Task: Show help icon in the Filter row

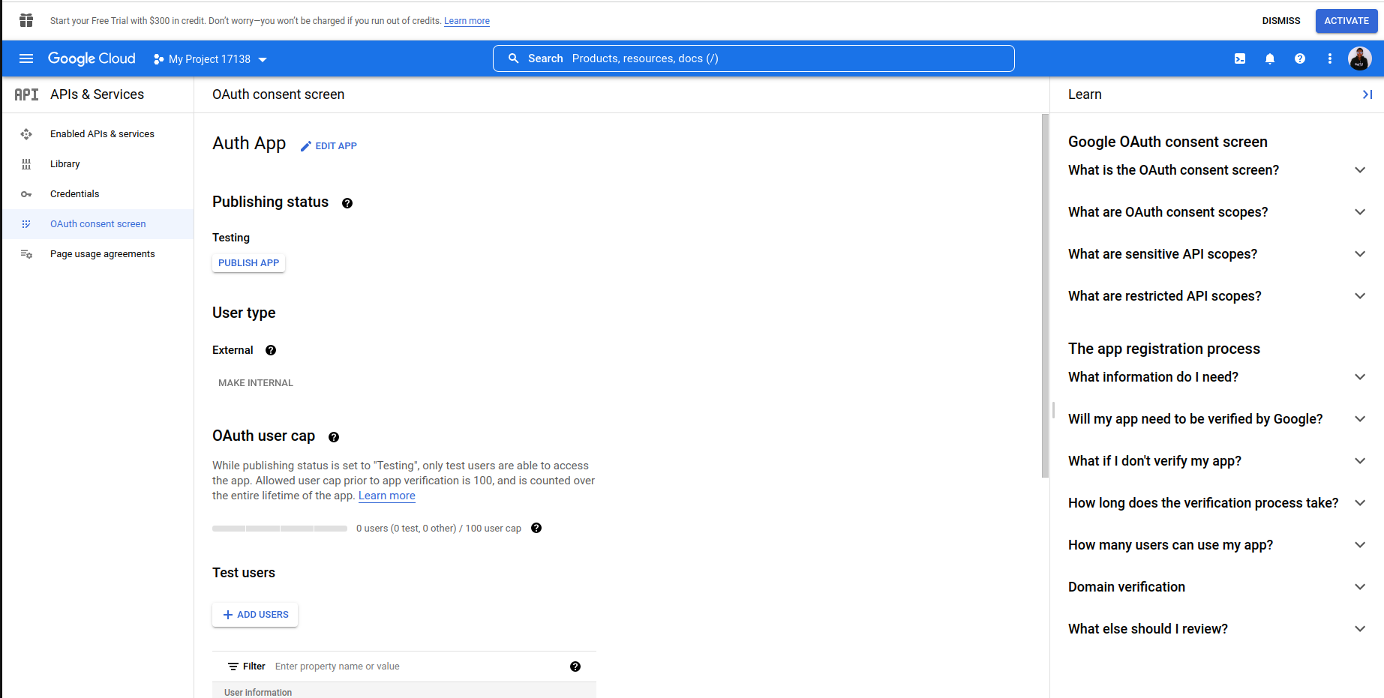Action: click(575, 667)
